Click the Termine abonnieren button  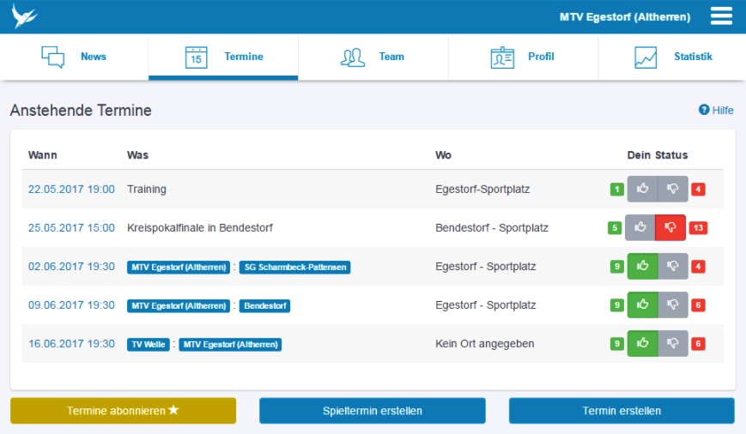click(x=124, y=411)
